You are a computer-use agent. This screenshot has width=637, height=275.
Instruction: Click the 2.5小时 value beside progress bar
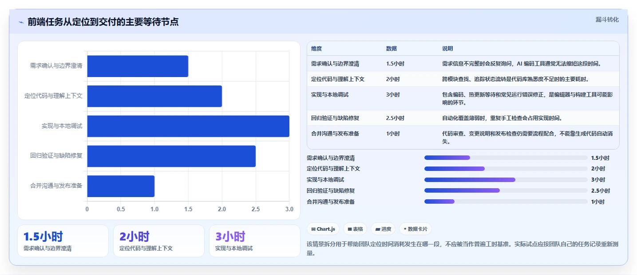tap(601, 191)
